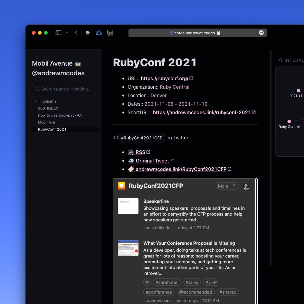Click the page's vertical scrollbar track
Viewport: 304px width, 304px height.
click(271, 158)
